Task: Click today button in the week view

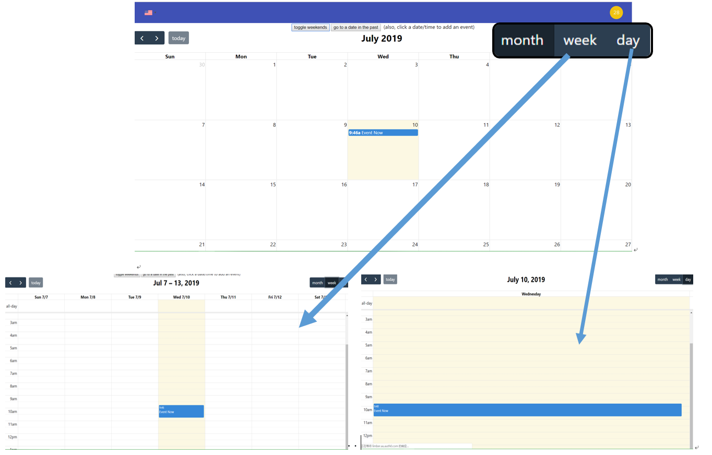Action: click(x=35, y=282)
